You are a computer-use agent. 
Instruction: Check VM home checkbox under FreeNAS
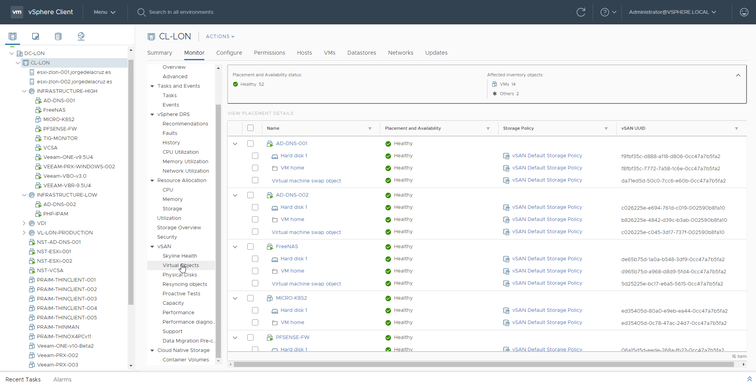tap(255, 271)
